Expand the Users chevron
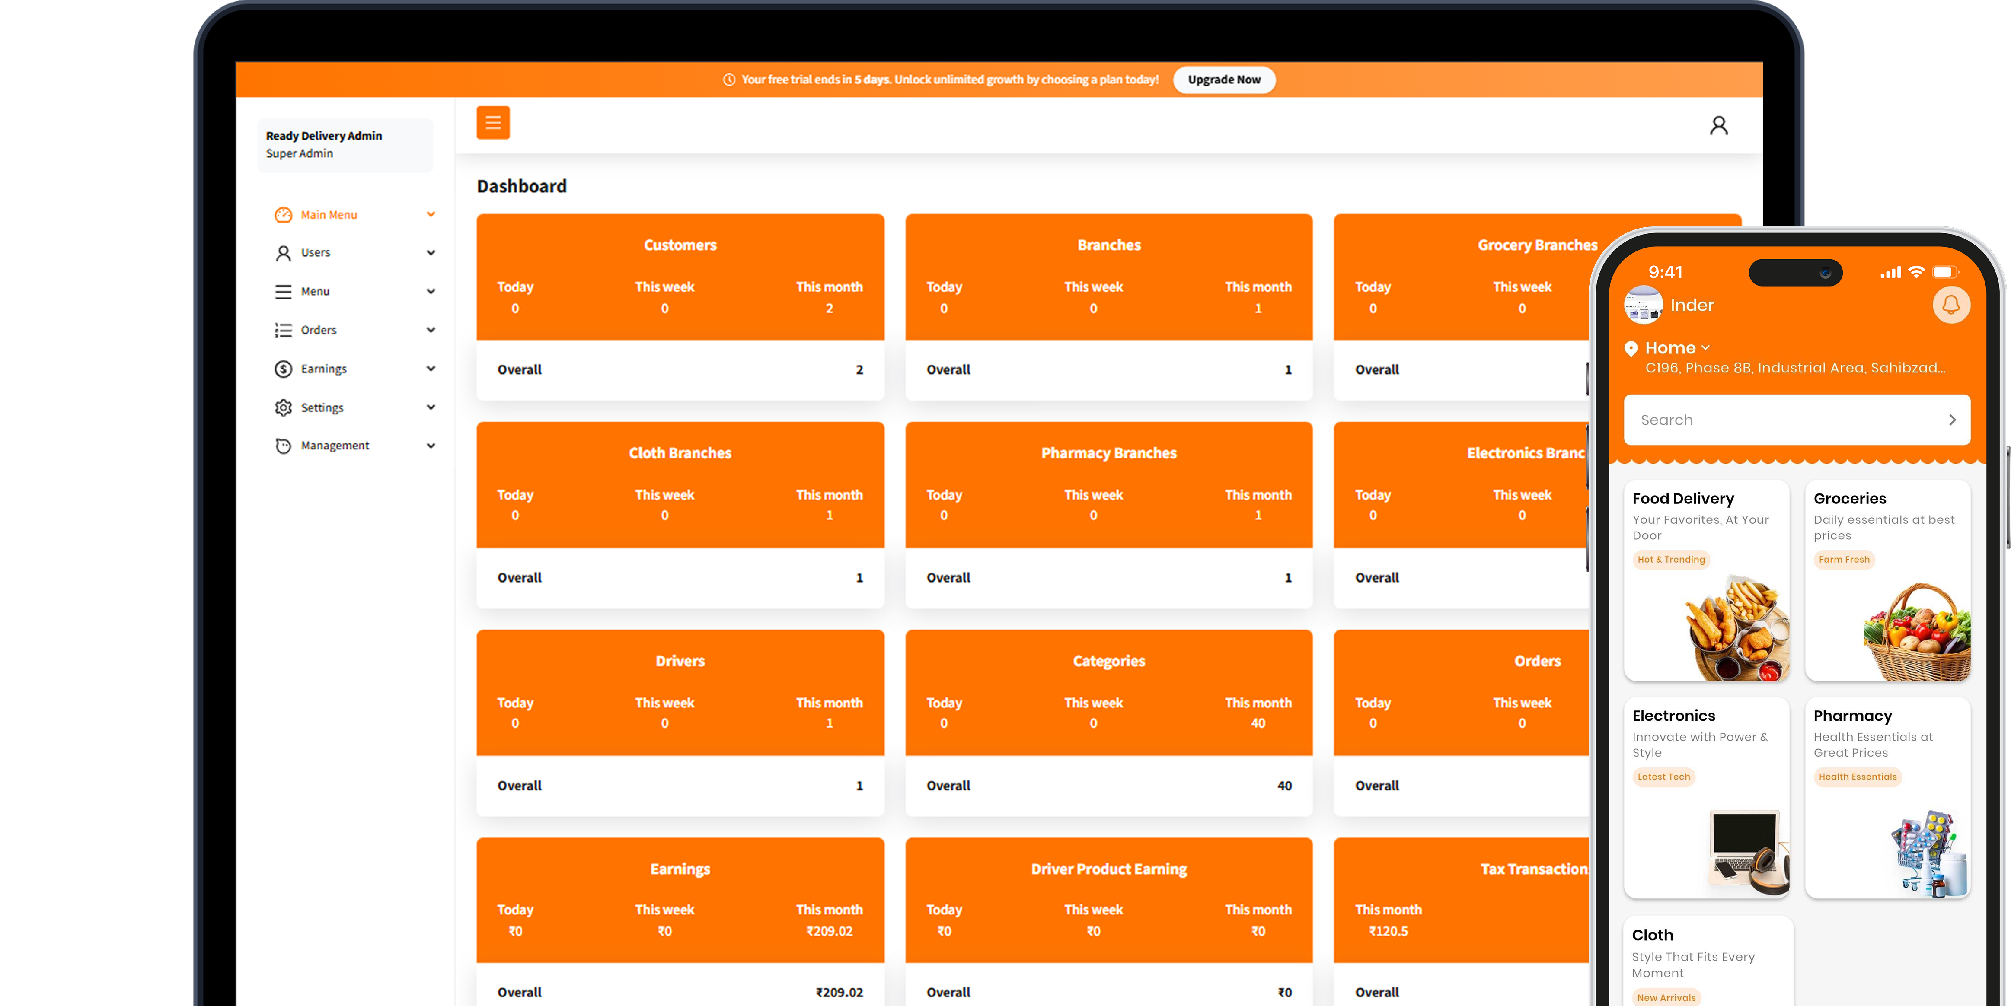Viewport: 2011px width, 1006px height. 431,253
